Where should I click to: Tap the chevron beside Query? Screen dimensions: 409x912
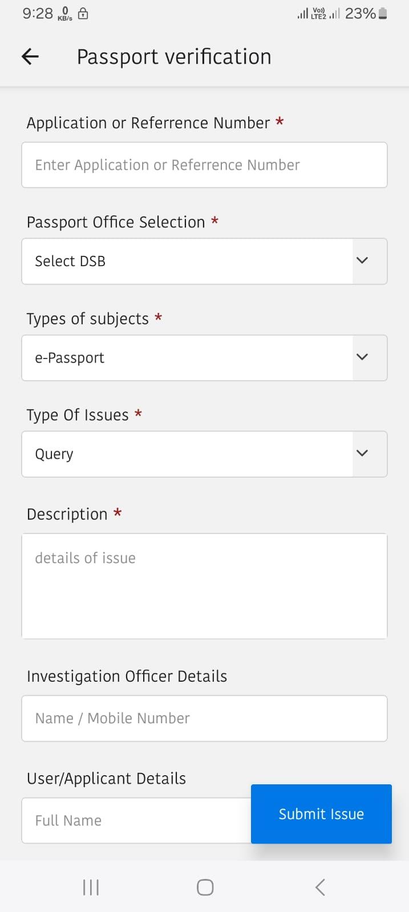tap(362, 453)
